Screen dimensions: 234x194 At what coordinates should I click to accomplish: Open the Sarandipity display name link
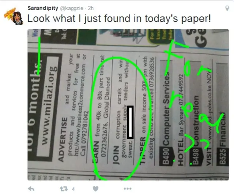click(x=43, y=8)
